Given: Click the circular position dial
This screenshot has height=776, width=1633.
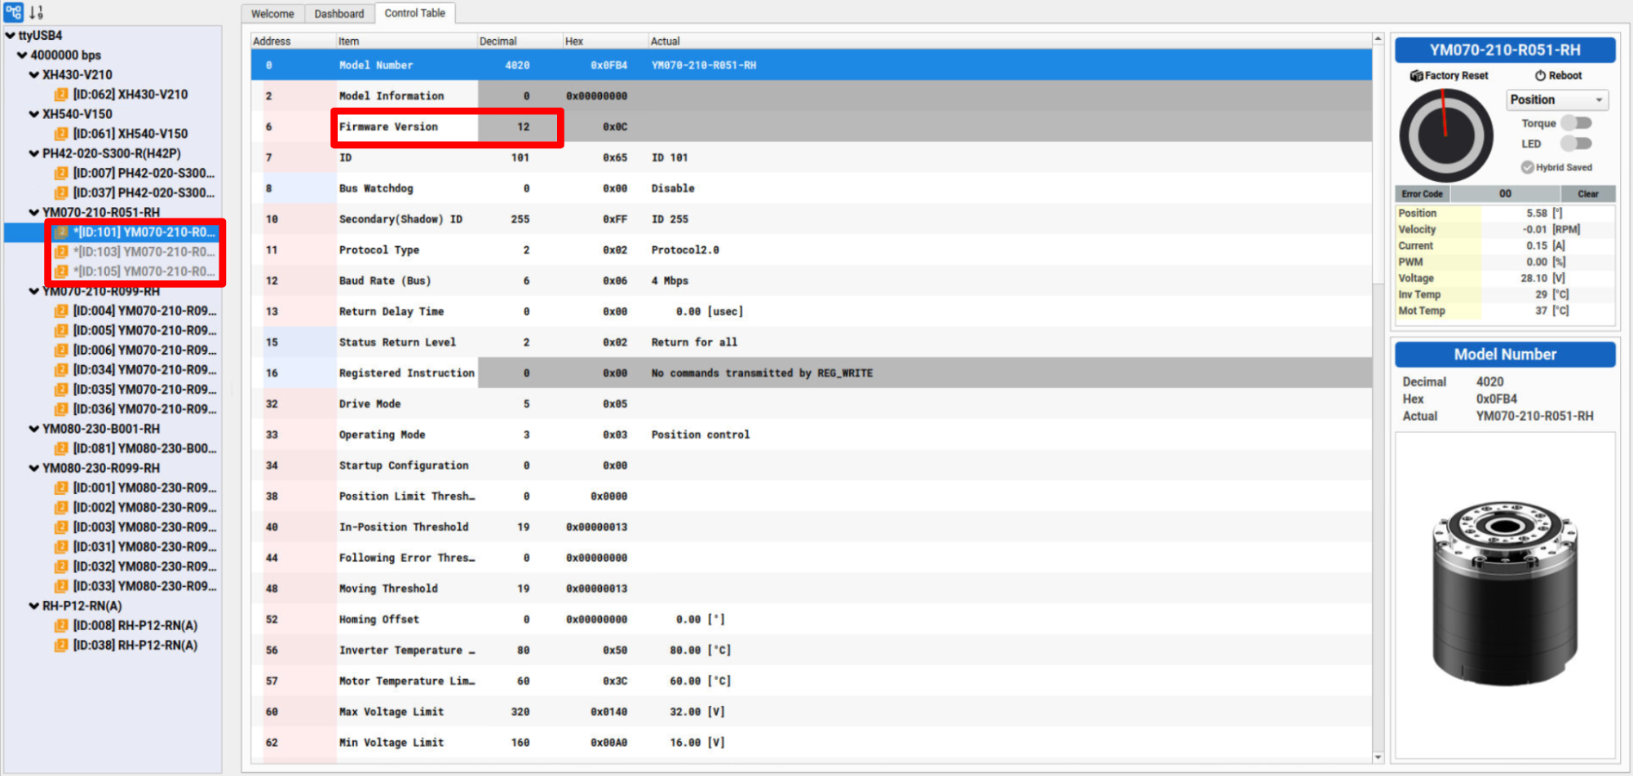Looking at the screenshot, I should 1446,135.
